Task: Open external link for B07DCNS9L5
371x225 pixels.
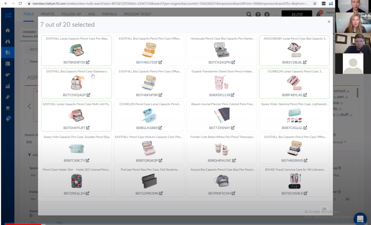Action: 306,193
